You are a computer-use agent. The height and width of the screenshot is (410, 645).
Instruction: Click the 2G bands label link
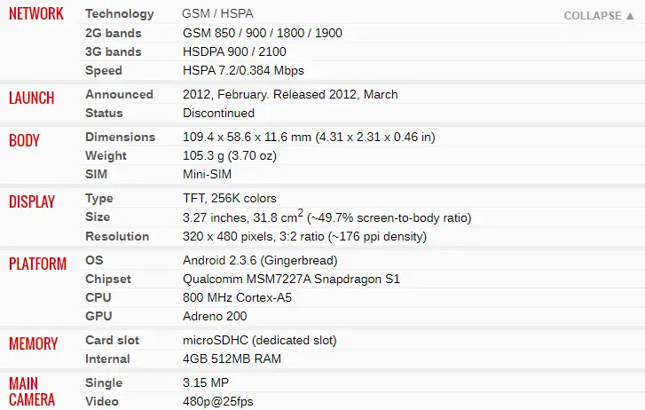click(113, 33)
